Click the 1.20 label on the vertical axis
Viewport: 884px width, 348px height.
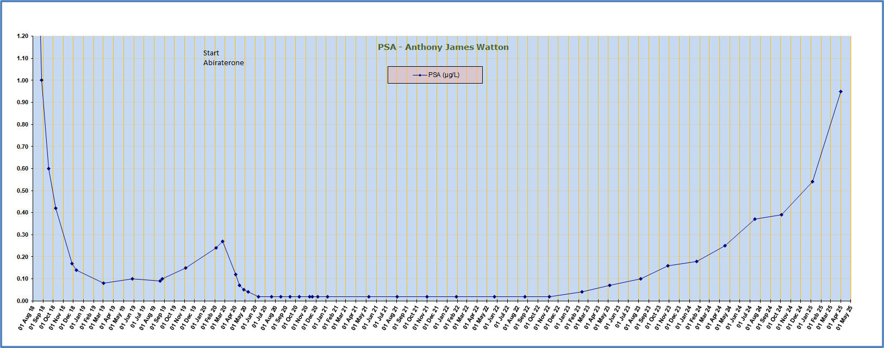pos(22,36)
